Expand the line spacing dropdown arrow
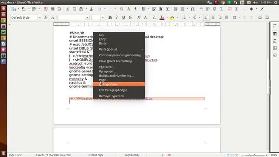Image resolution: width=279 pixels, height=157 pixels. [x=240, y=17]
